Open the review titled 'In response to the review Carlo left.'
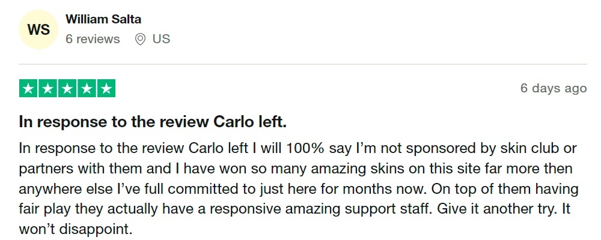The width and height of the screenshot is (601, 240). [153, 122]
